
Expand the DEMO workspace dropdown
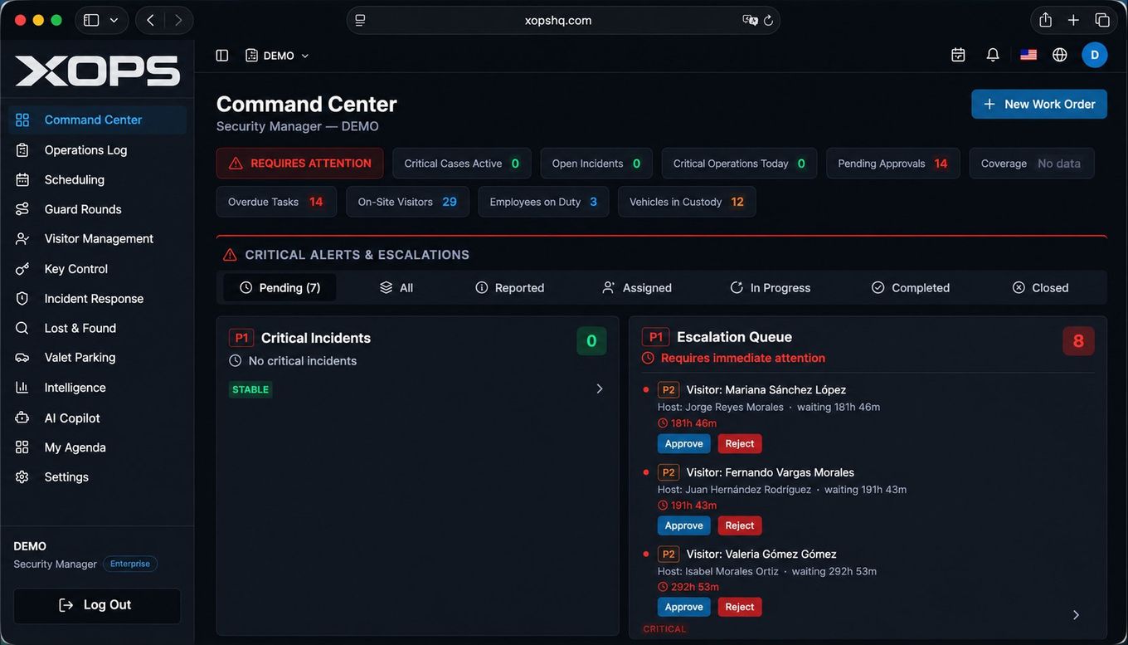277,56
